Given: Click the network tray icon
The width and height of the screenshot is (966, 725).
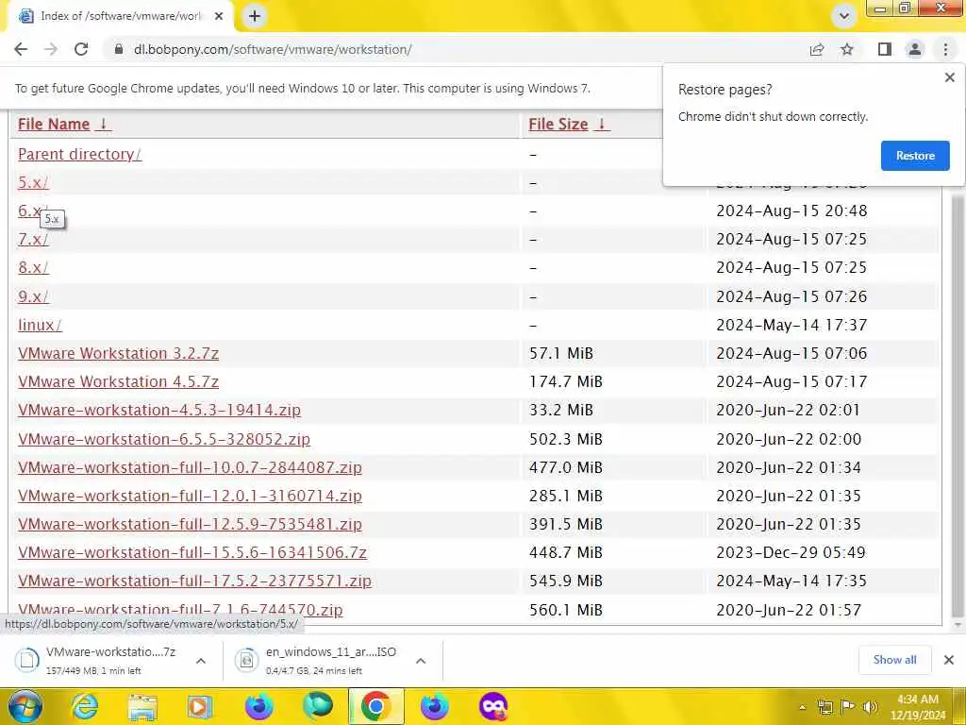Looking at the screenshot, I should (x=824, y=707).
